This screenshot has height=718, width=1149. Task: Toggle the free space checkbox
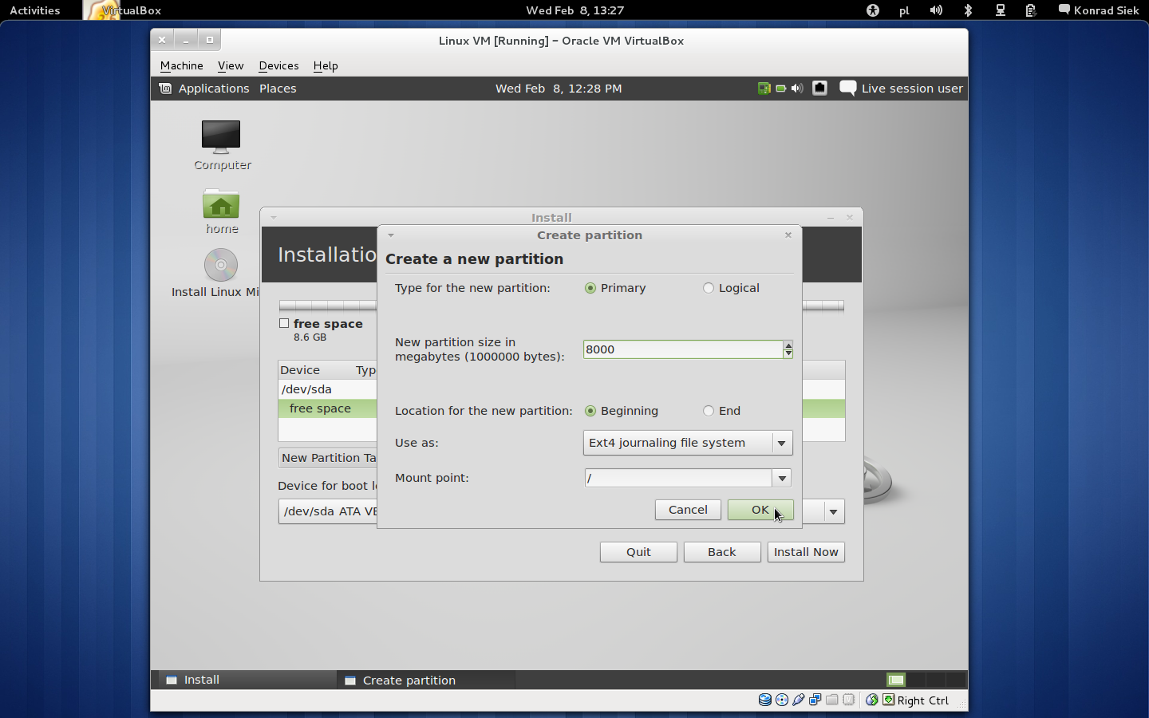(284, 323)
